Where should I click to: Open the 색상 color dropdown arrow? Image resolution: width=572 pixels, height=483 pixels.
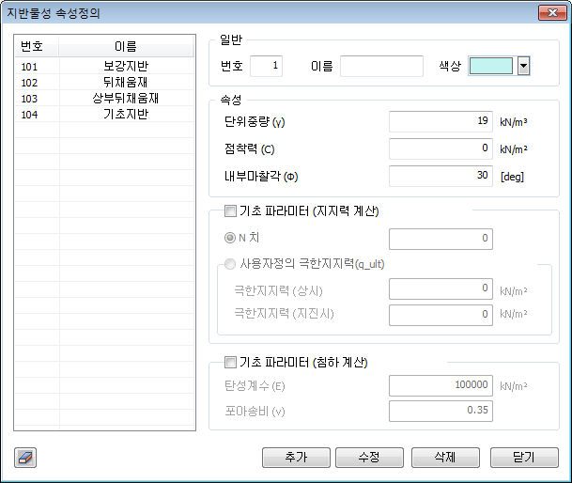[x=523, y=66]
